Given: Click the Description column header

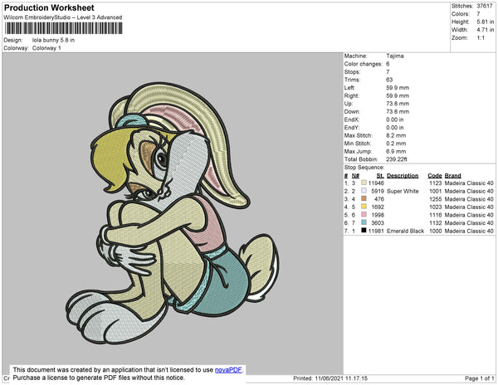Looking at the screenshot, I should [x=403, y=176].
